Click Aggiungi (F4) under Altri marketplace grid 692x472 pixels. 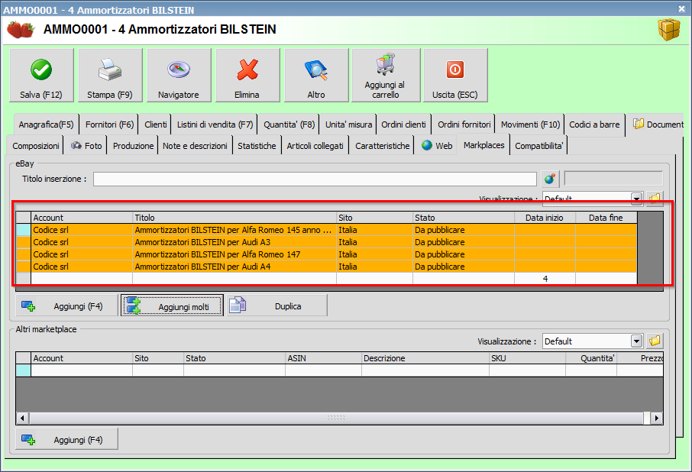coord(66,439)
